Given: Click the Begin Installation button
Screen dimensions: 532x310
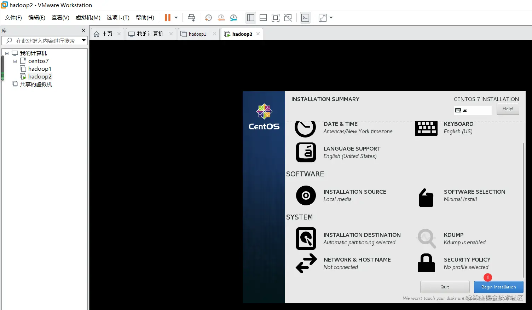Looking at the screenshot, I should click(499, 287).
